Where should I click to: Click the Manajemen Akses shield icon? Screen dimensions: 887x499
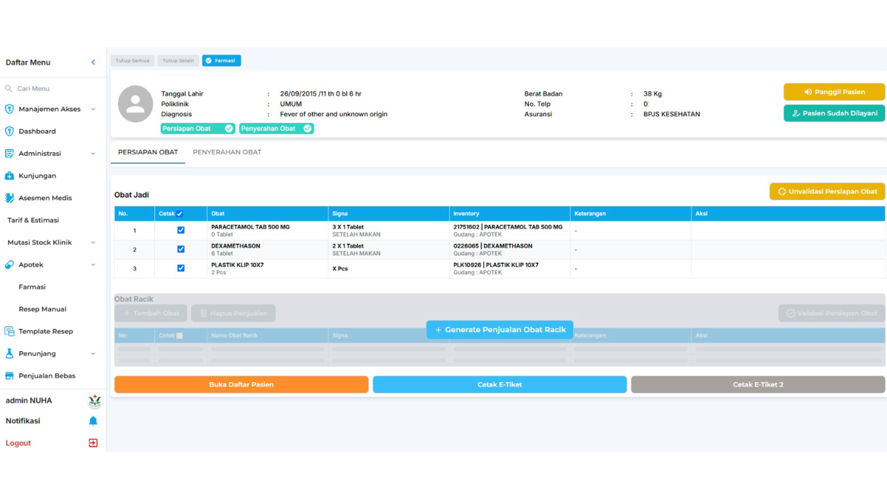point(9,109)
